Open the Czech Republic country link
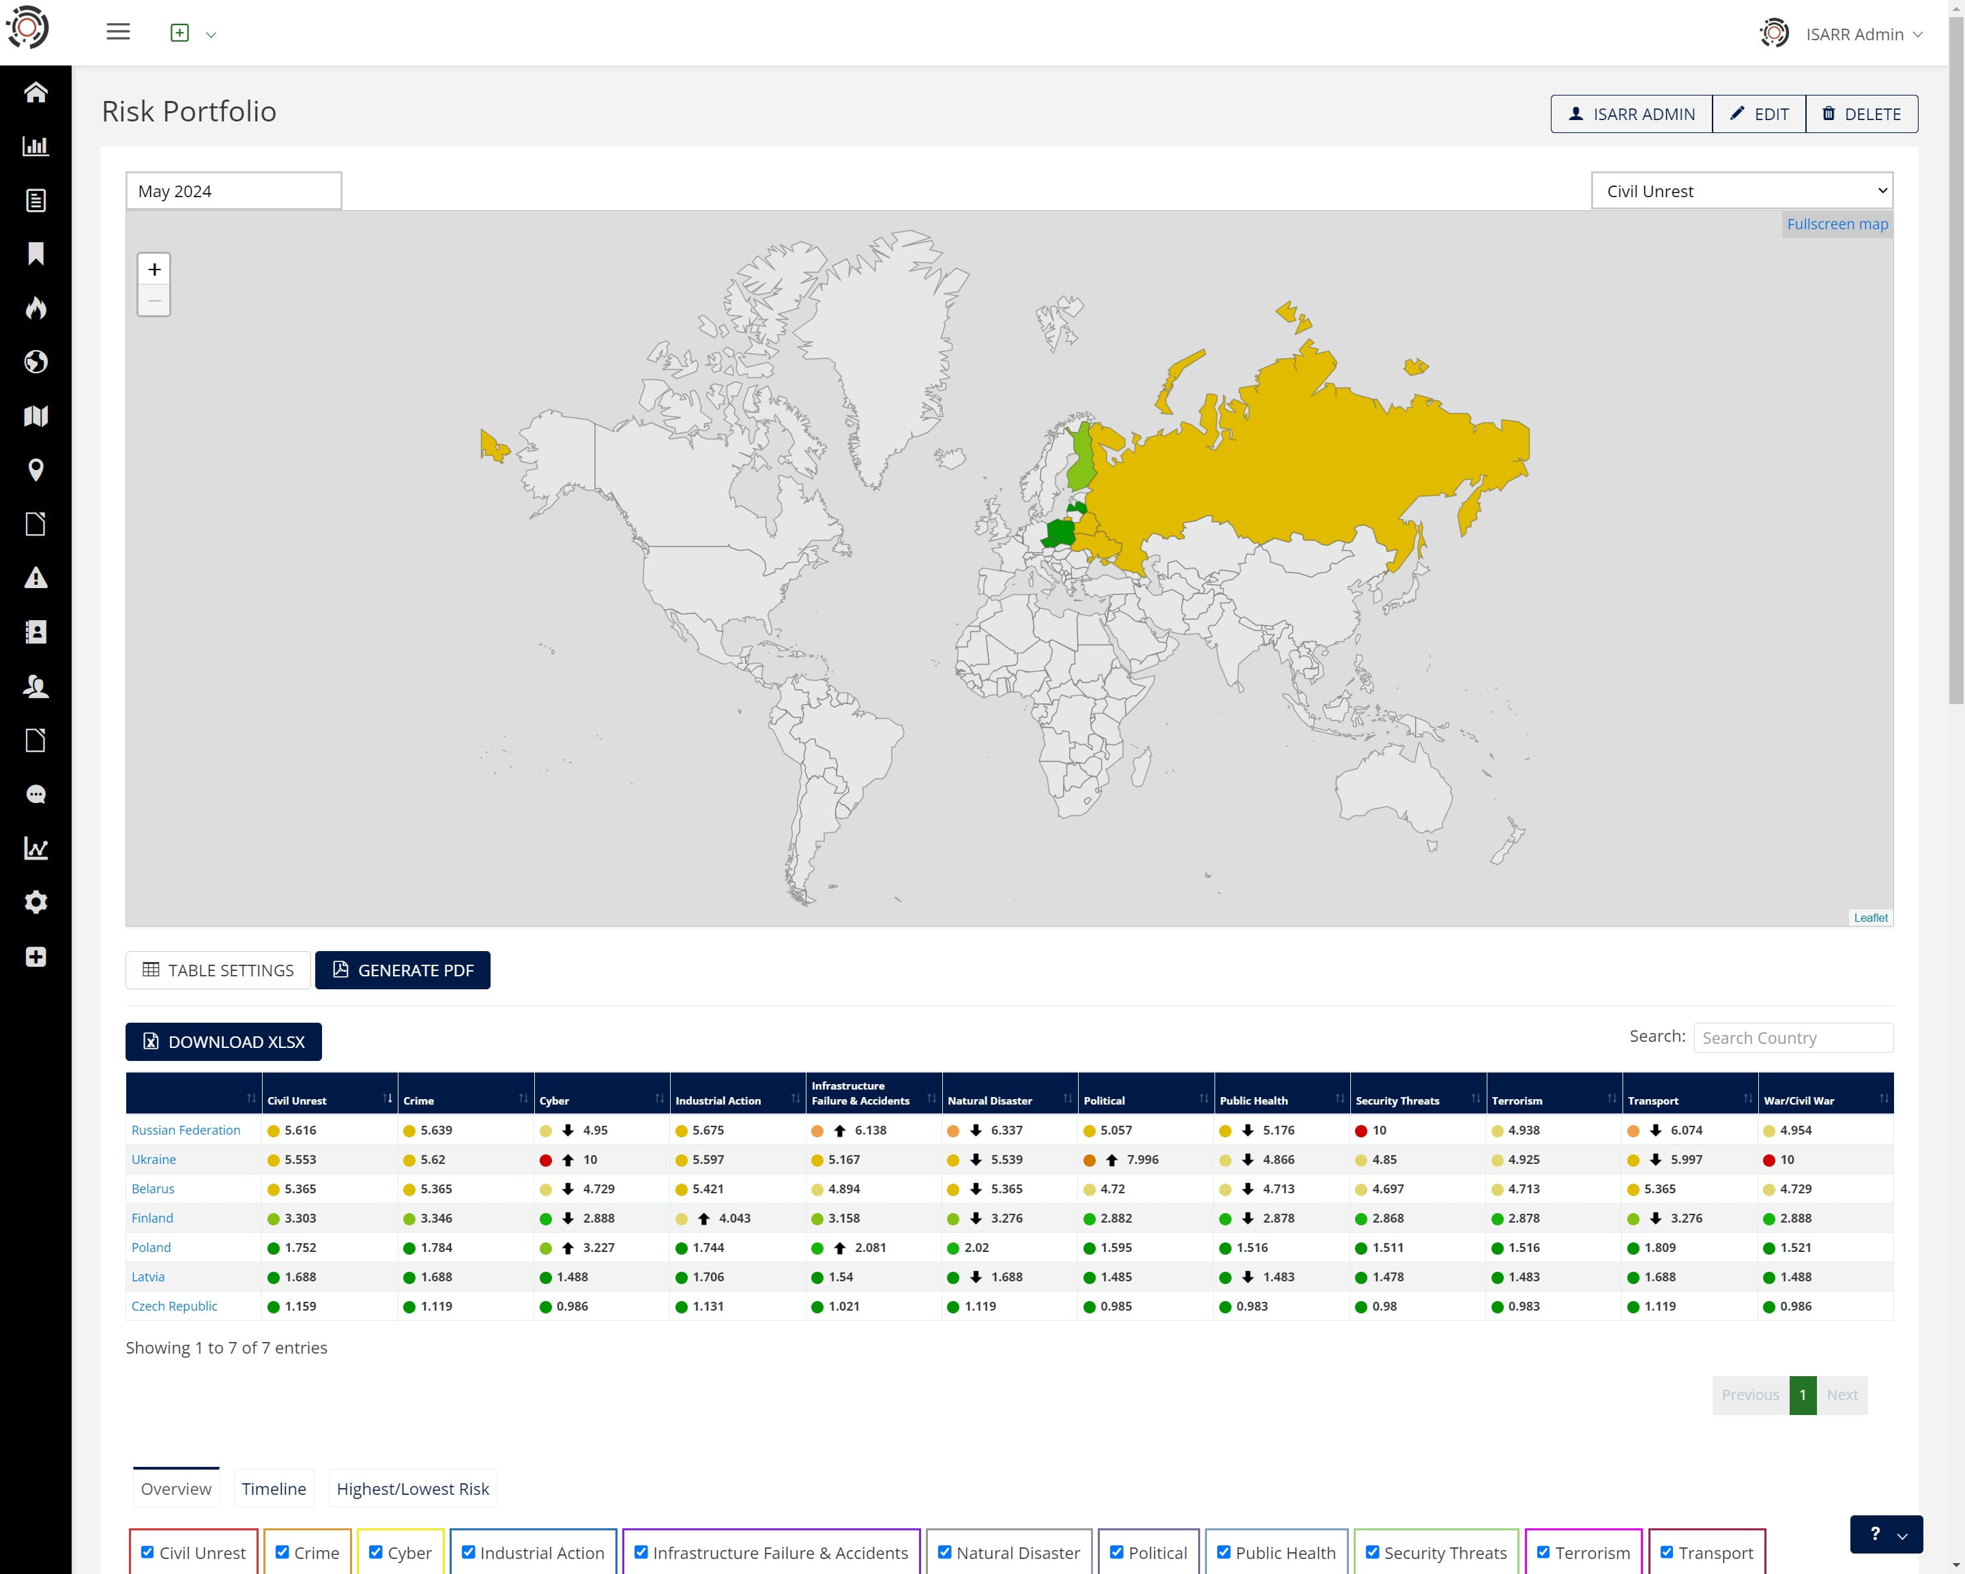Screen dimensions: 1965x1574 (x=174, y=1306)
